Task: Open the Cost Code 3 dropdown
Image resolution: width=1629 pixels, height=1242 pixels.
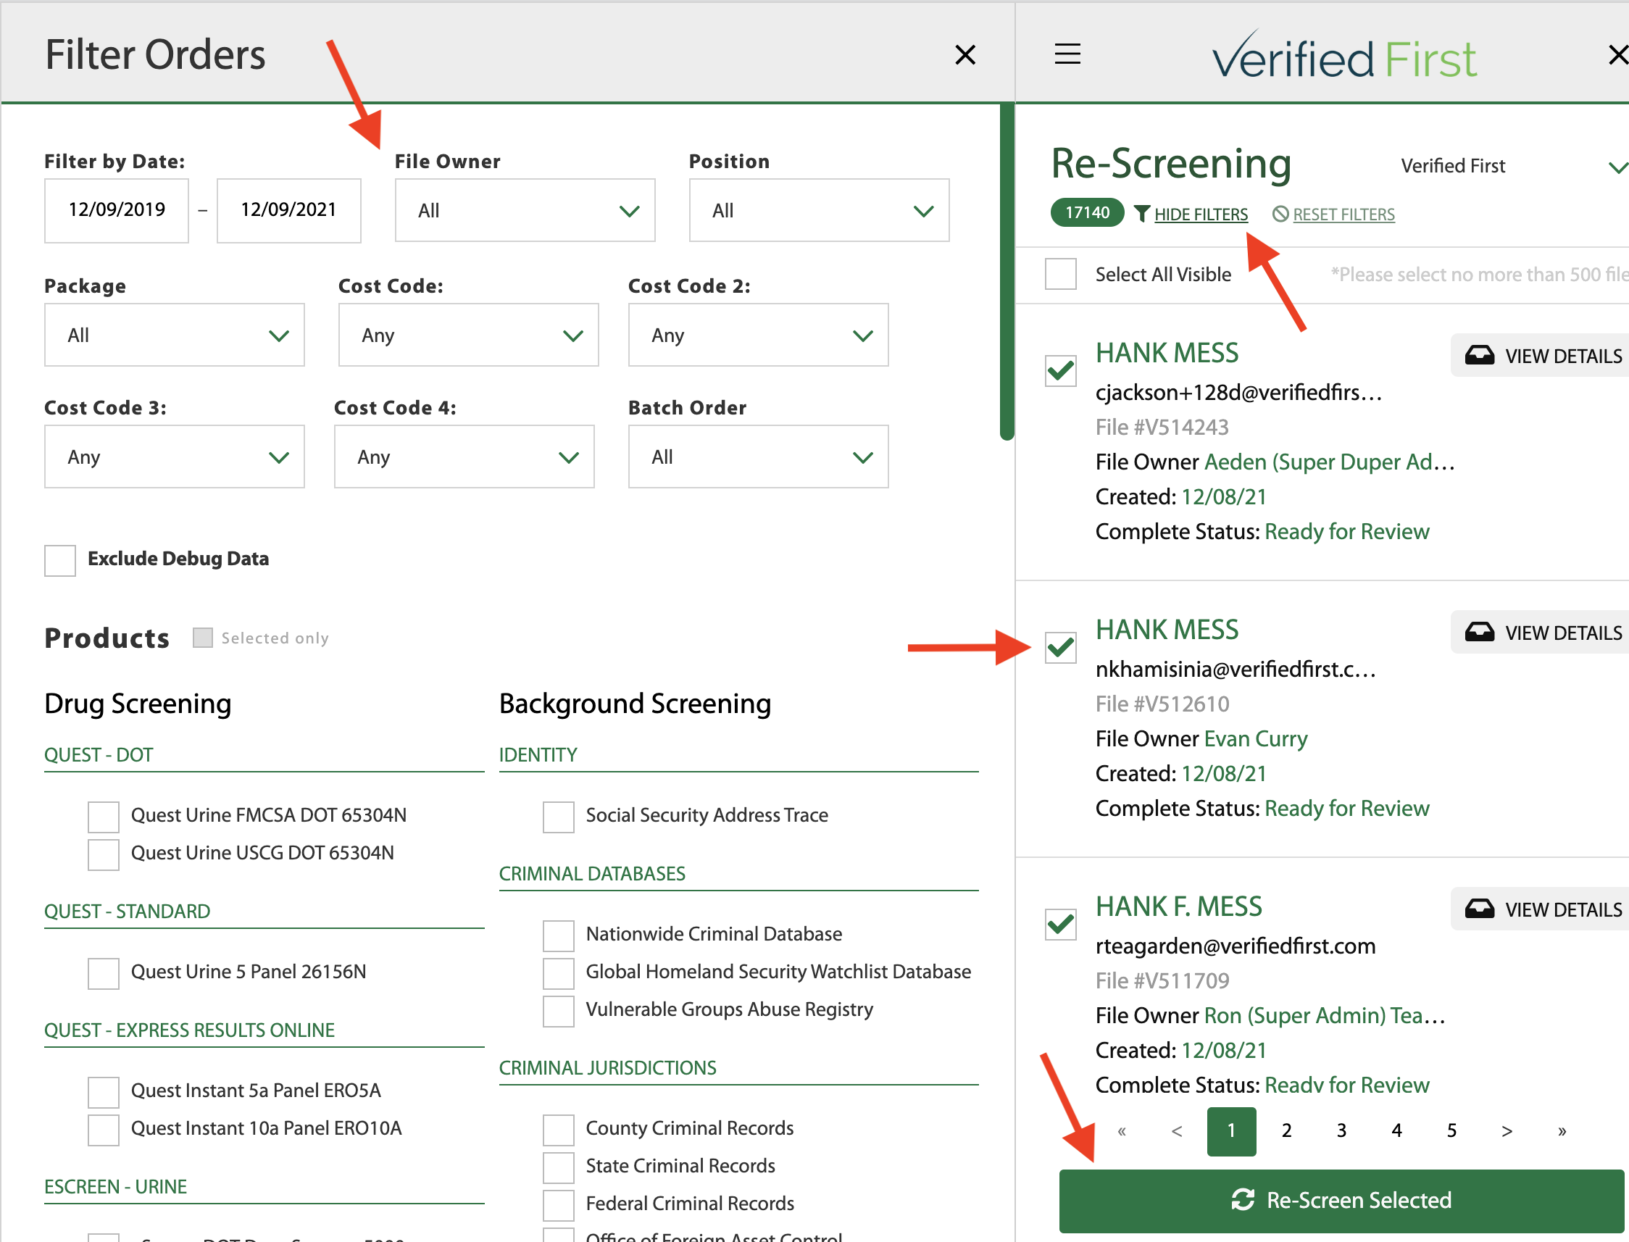Action: click(175, 456)
